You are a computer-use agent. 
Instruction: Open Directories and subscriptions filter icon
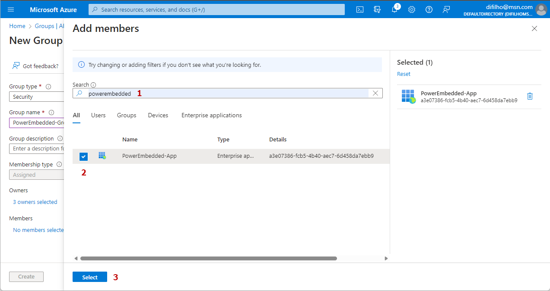[377, 9]
